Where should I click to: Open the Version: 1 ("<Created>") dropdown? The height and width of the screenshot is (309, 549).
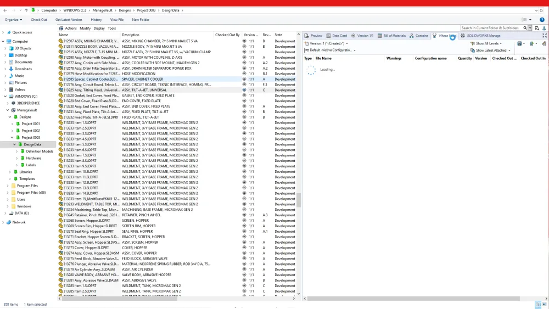click(326, 44)
